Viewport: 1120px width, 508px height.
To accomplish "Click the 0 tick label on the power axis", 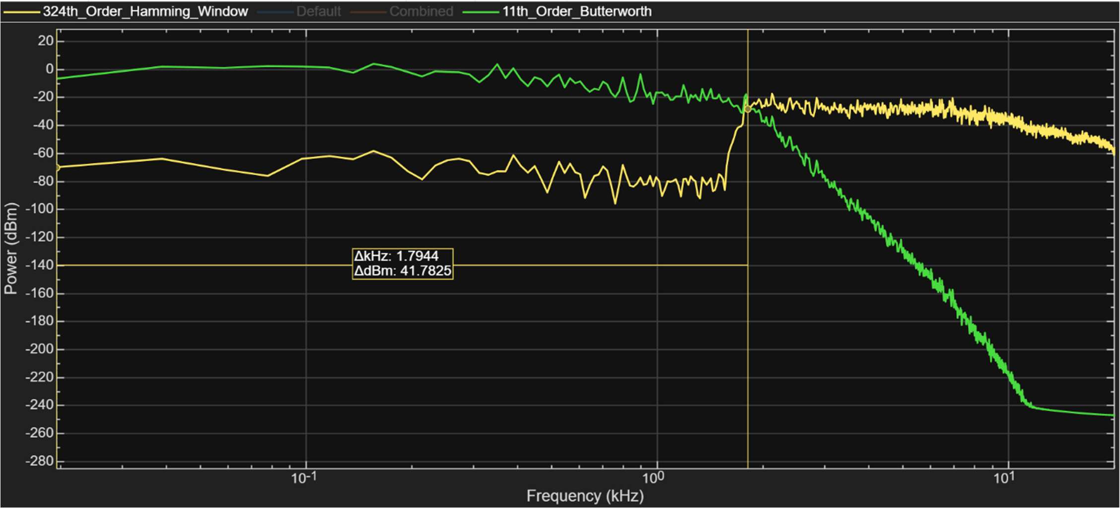I will pyautogui.click(x=49, y=69).
